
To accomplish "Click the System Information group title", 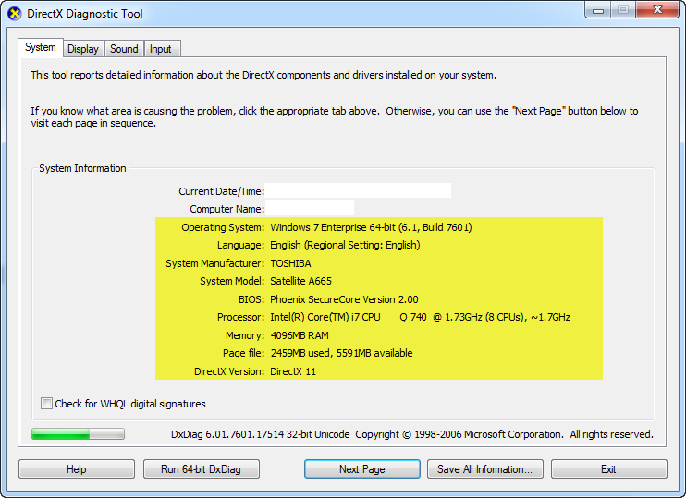I will (82, 168).
